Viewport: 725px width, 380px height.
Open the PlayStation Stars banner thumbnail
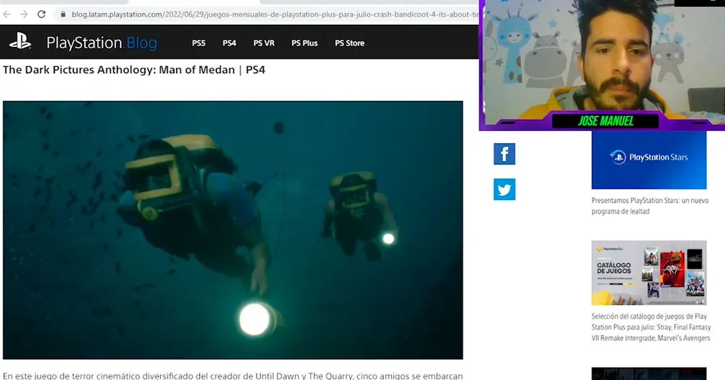(648, 160)
